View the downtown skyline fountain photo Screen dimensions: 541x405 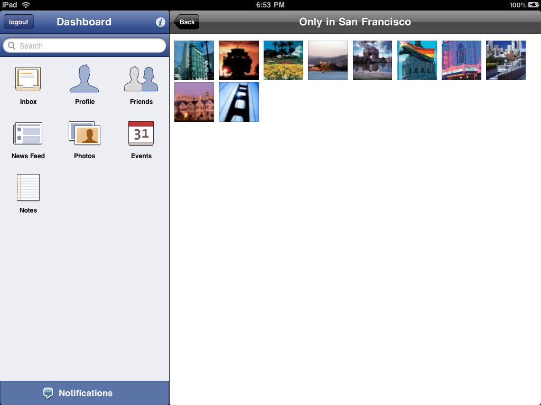[506, 60]
